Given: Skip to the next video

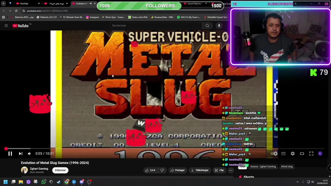Looking at the screenshot, I should [x=20, y=154].
